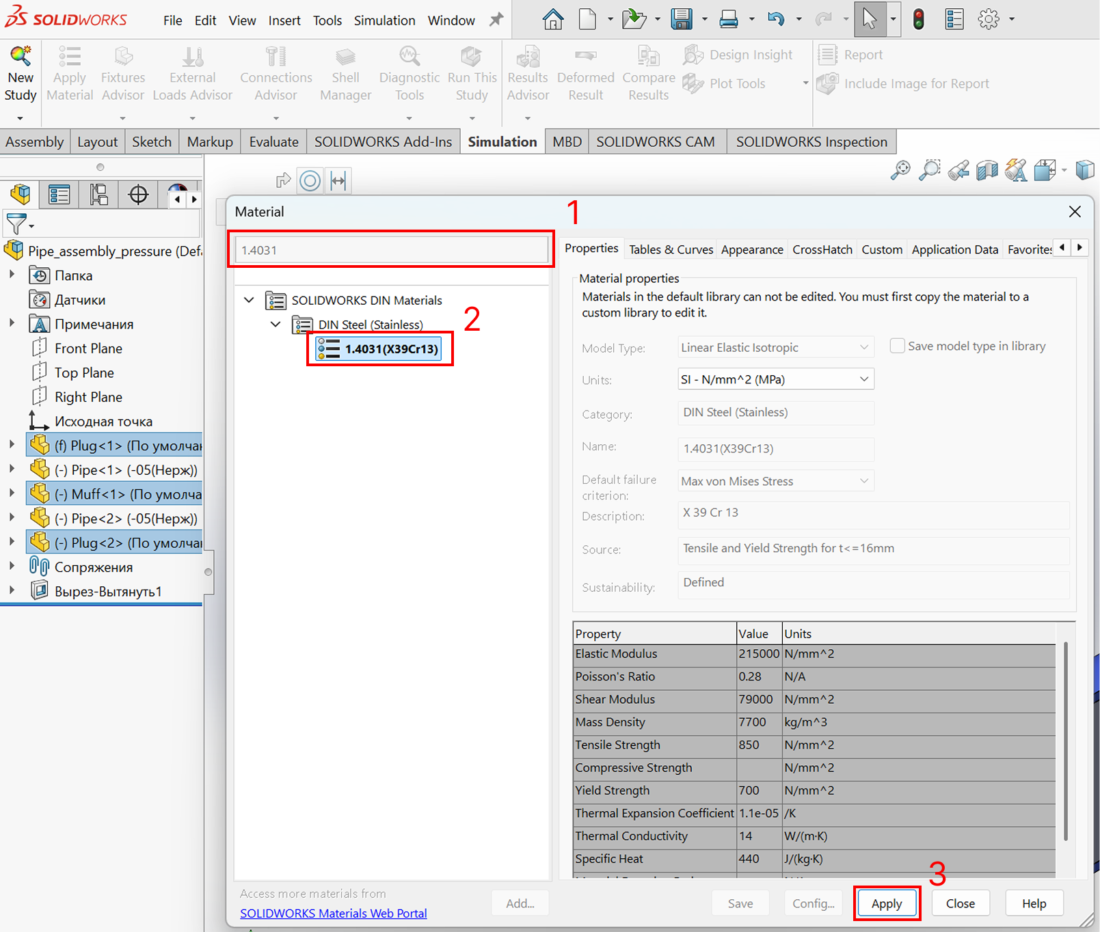Click the Compare Results tool
The height and width of the screenshot is (932, 1100).
(x=648, y=74)
